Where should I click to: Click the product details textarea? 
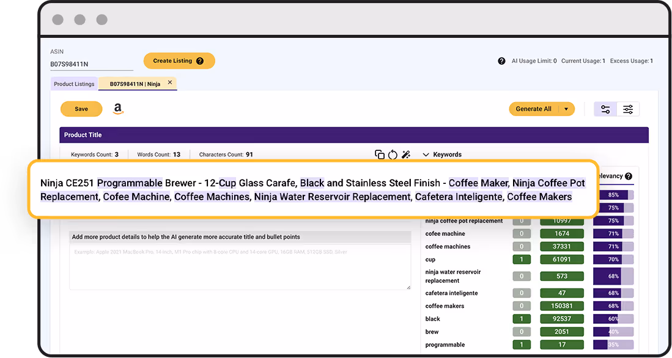pyautogui.click(x=240, y=267)
